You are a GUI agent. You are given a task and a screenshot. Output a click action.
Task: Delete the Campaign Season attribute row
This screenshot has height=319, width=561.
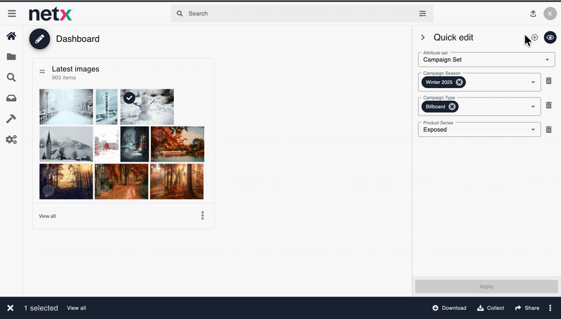(548, 82)
